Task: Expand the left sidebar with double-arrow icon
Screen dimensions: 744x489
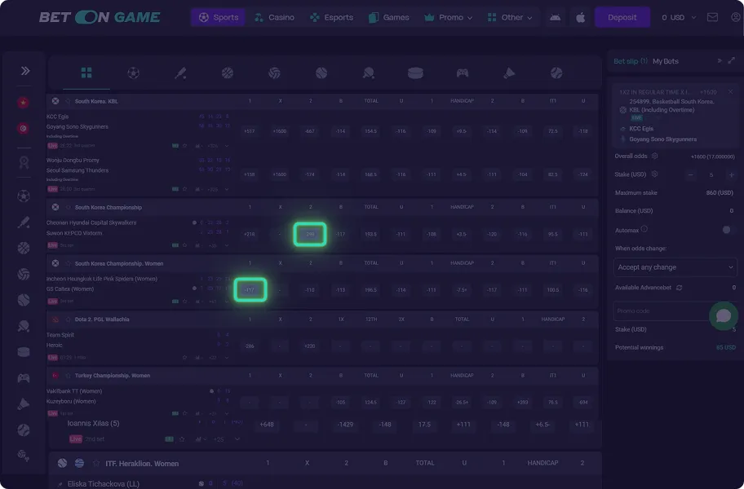Action: 24,71
